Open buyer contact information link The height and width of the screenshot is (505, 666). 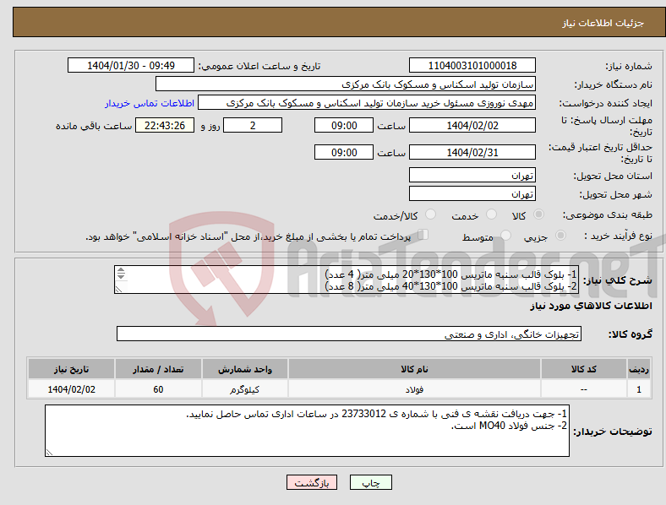coord(150,103)
